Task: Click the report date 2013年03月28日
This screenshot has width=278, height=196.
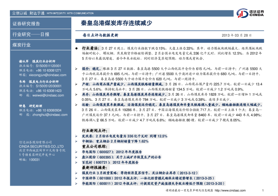Action: click(x=236, y=35)
